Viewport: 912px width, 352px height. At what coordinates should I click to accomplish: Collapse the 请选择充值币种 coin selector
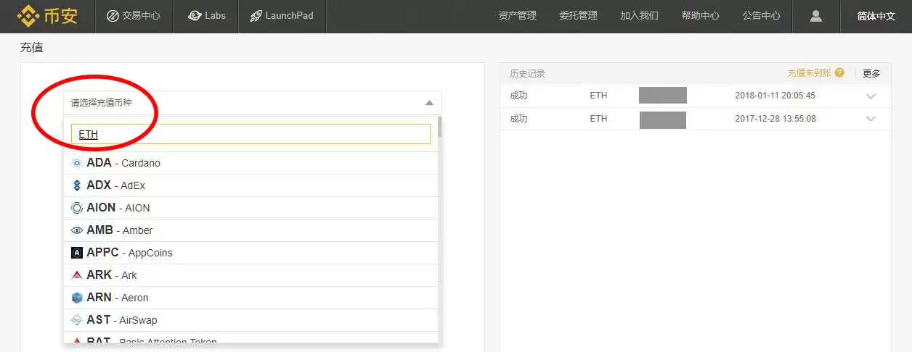[x=252, y=103]
